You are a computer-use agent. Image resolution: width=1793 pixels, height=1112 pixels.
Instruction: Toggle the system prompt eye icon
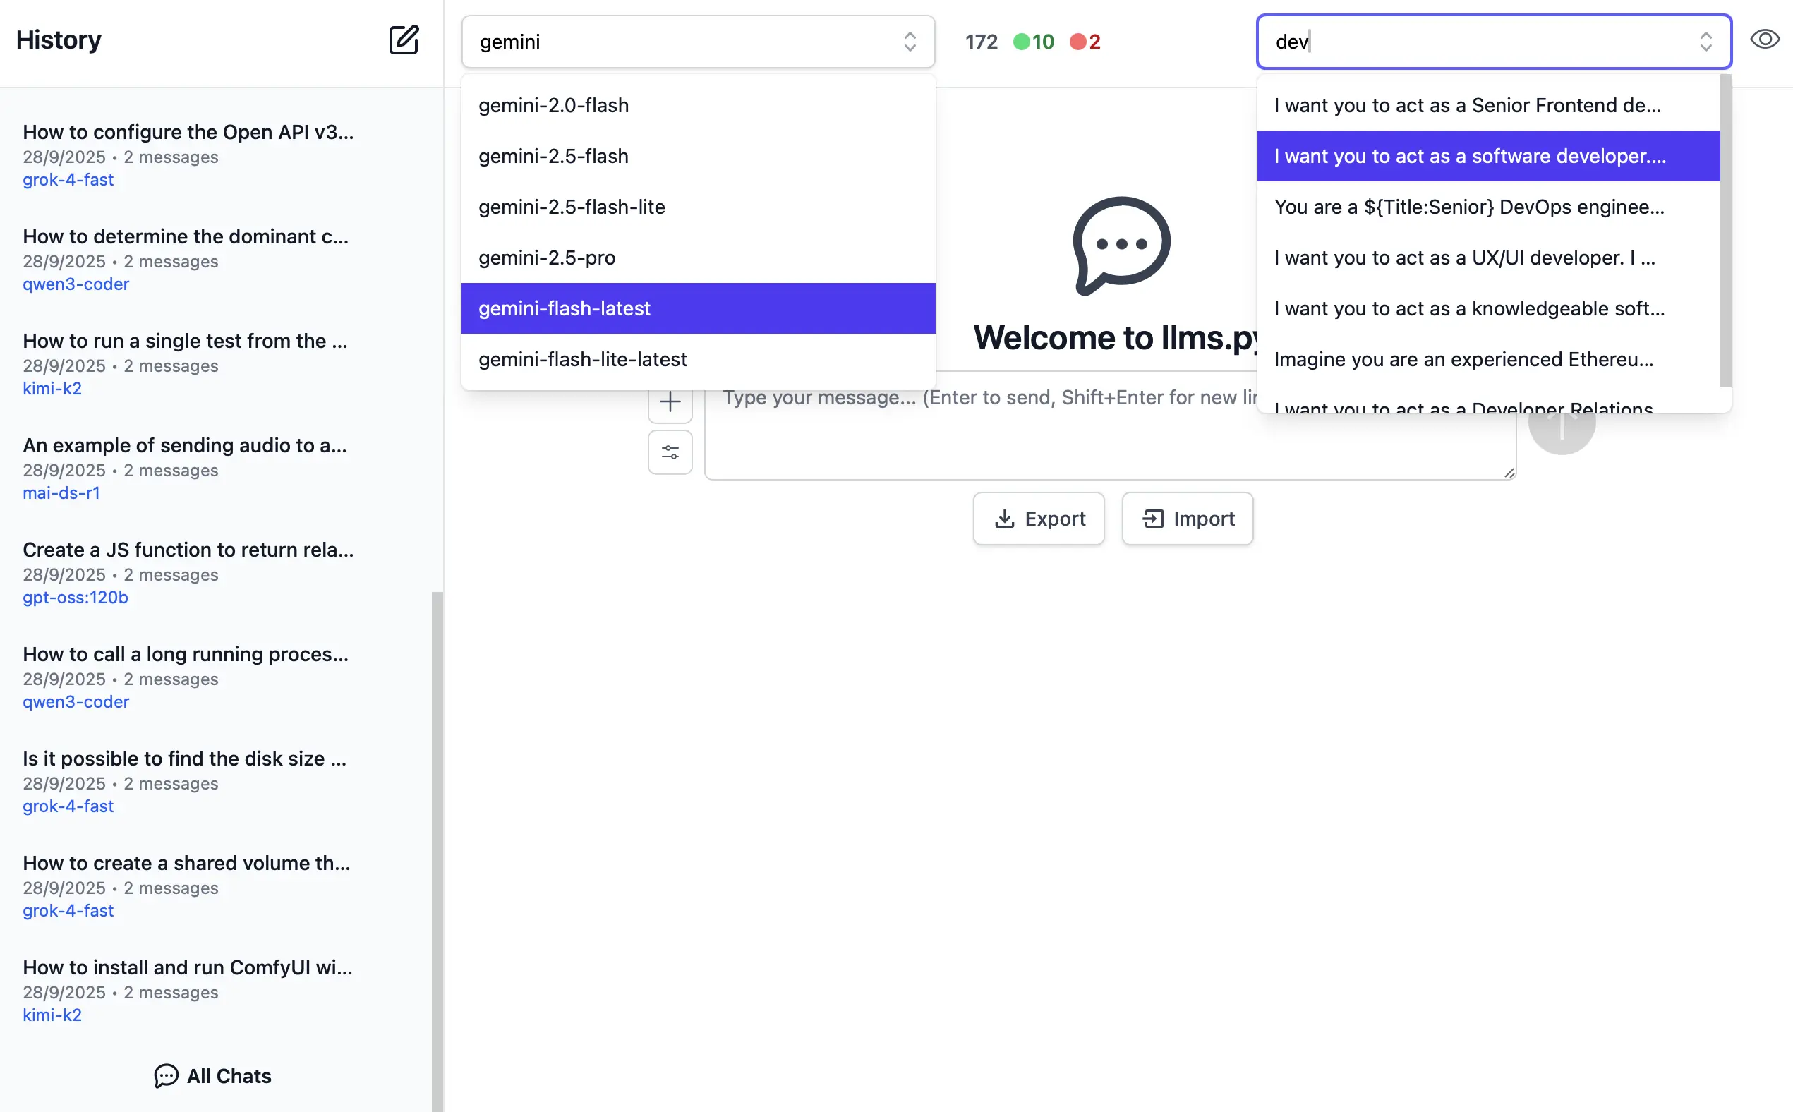click(1764, 40)
